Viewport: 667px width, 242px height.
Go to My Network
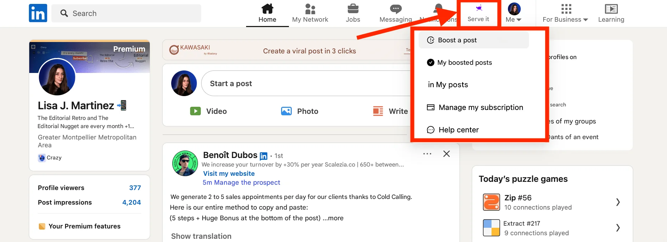310,13
